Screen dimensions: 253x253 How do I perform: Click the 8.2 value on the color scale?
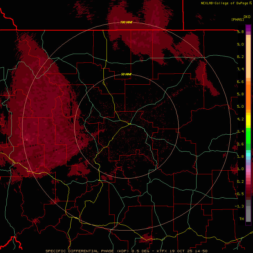tap(240, 57)
